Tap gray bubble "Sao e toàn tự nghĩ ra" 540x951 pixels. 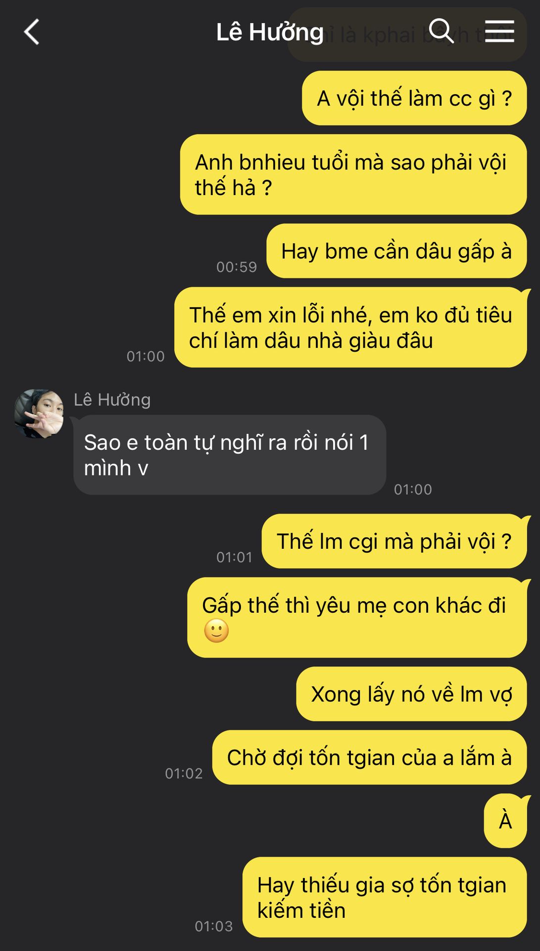(x=230, y=455)
